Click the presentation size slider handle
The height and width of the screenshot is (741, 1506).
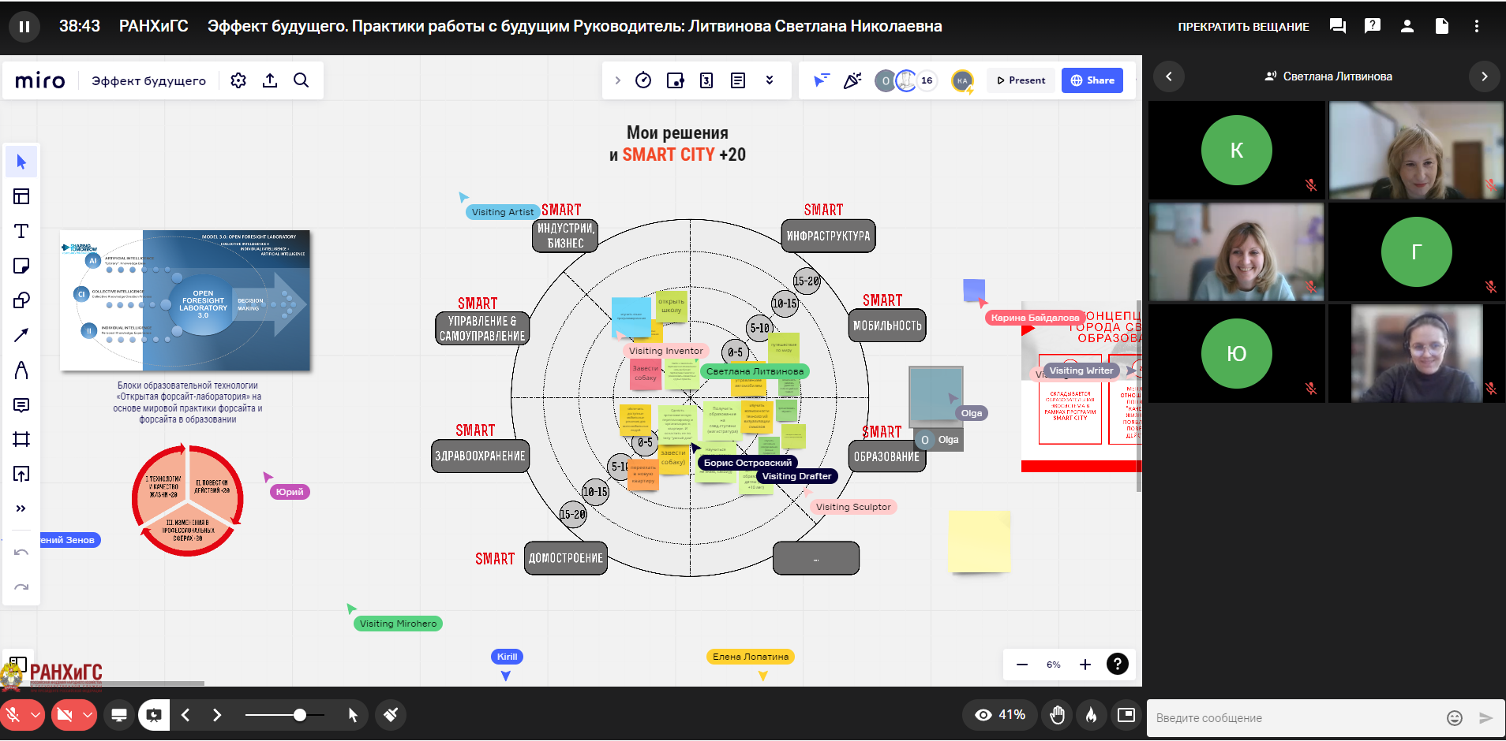300,715
